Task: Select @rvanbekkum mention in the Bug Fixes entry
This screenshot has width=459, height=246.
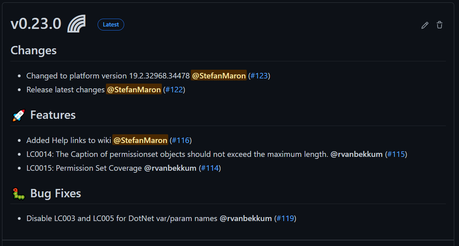Action: (246, 218)
